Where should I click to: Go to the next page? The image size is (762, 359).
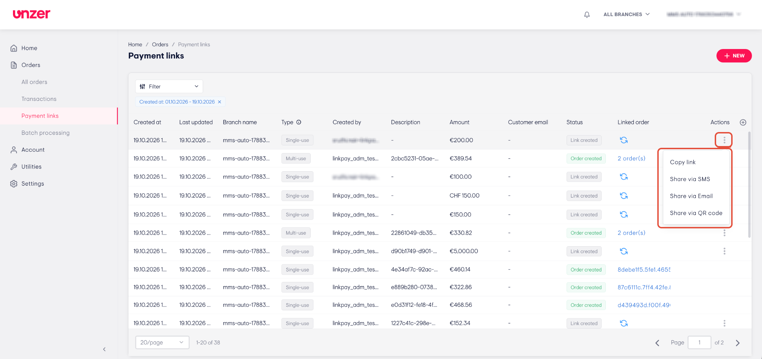click(x=737, y=343)
